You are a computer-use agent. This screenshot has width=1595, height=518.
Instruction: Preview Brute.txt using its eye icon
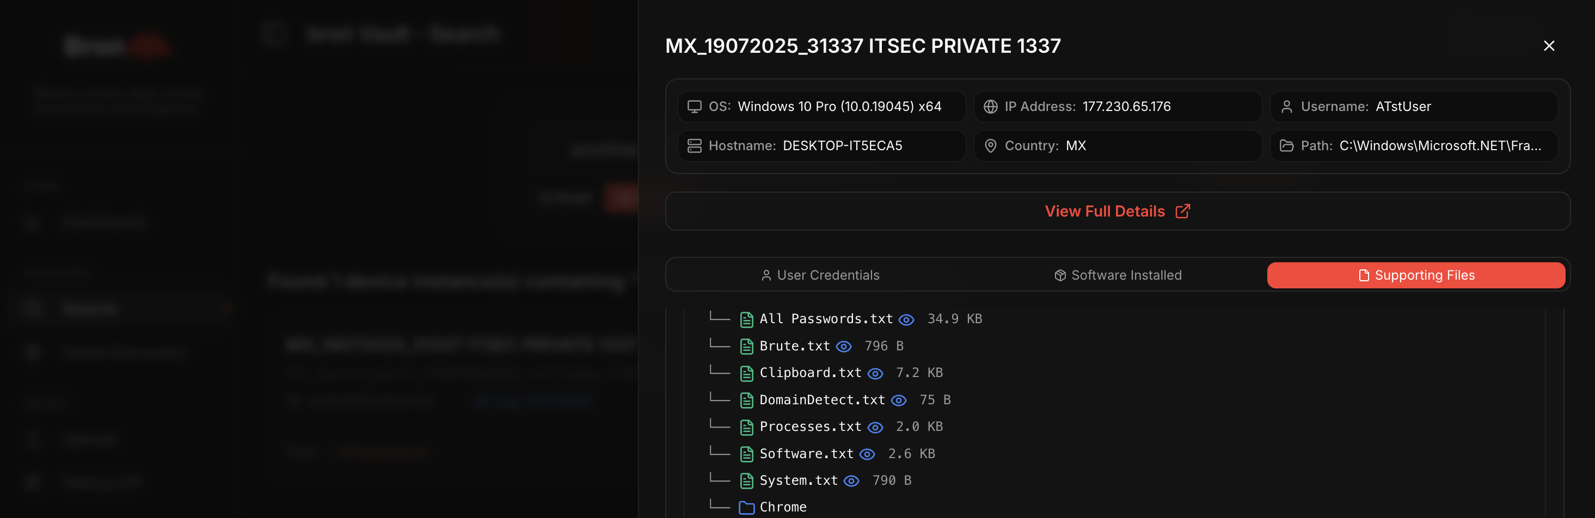point(843,347)
